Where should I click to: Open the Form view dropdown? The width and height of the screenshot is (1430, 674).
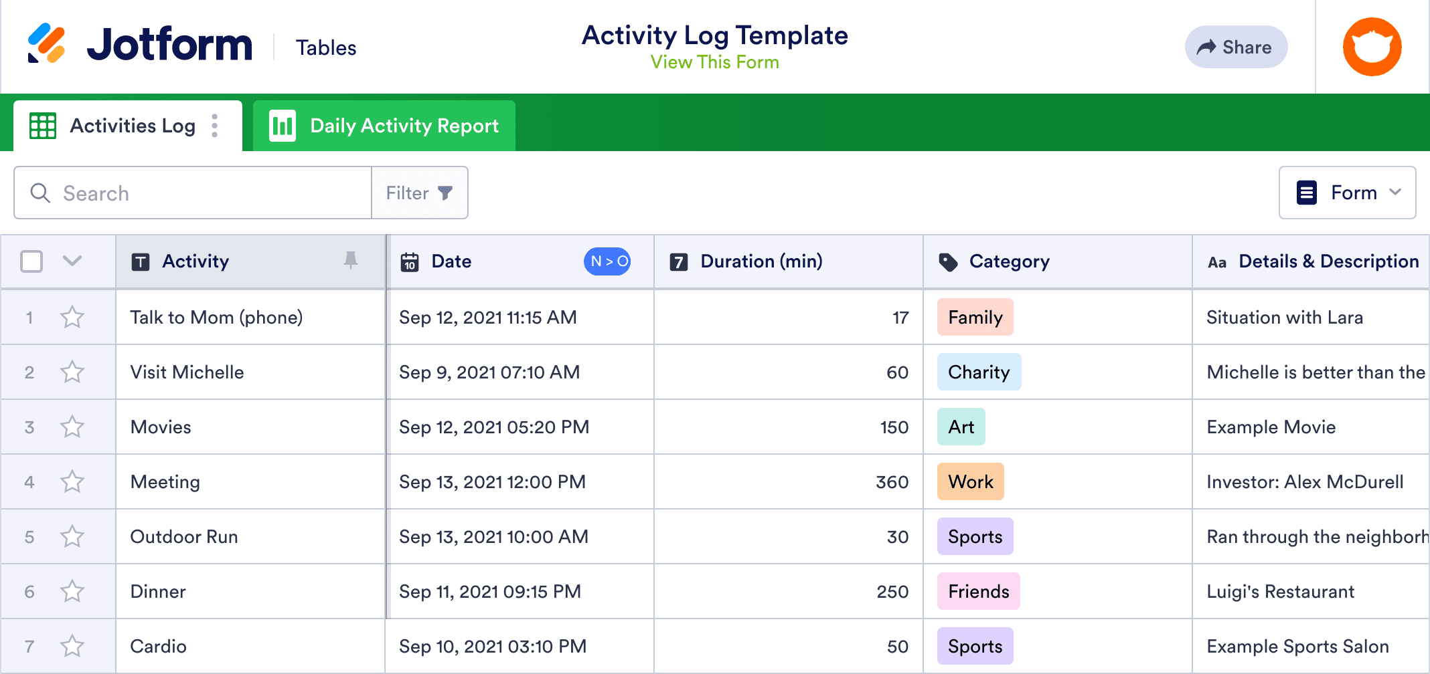point(1347,193)
